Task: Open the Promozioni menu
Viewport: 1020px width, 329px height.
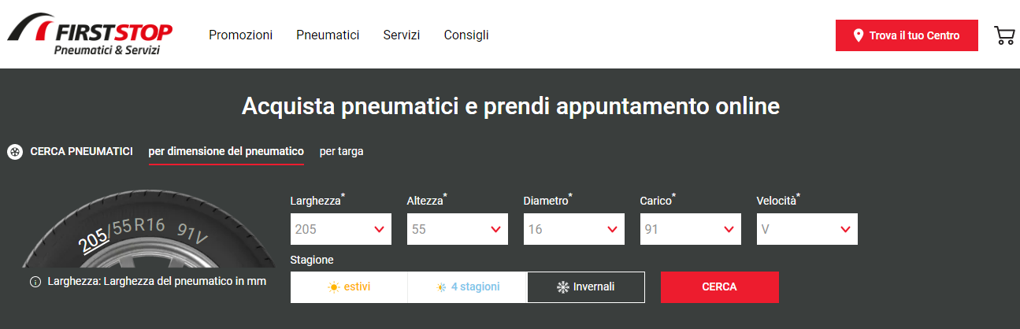Action: (x=240, y=35)
